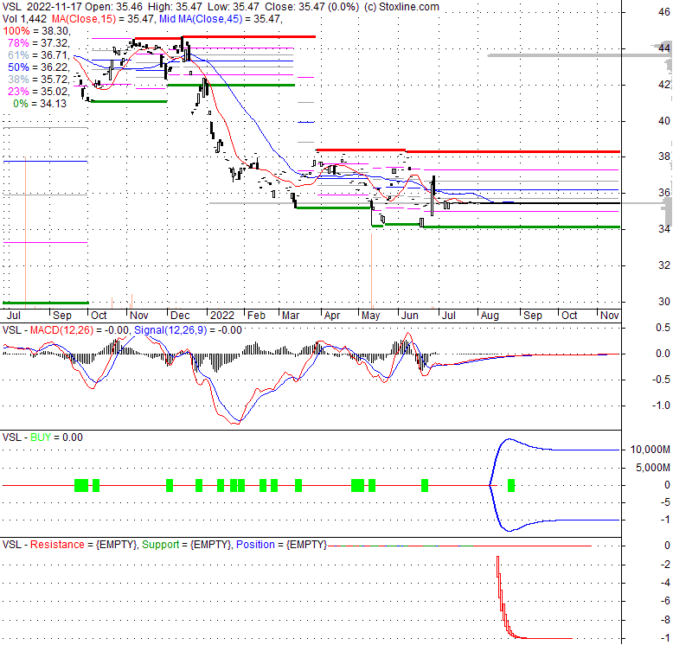Click the '50% = 36.22' level label

click(38, 67)
